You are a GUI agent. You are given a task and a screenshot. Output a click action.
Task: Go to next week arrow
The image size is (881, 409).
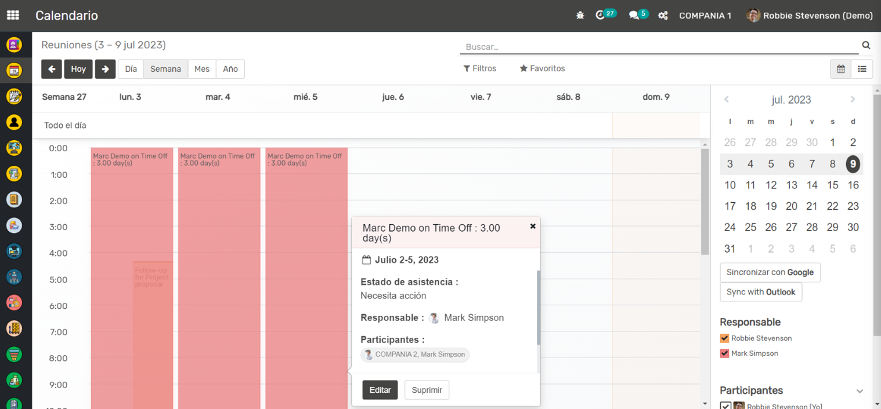pyautogui.click(x=105, y=69)
